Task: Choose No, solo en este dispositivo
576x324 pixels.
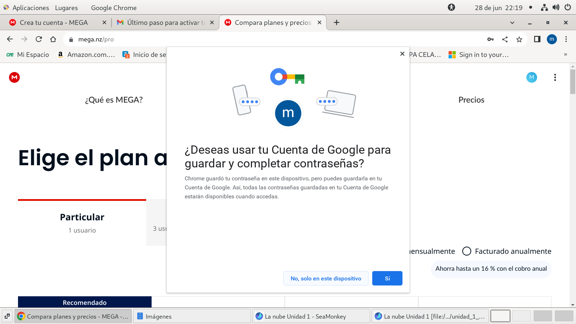Action: (x=326, y=278)
